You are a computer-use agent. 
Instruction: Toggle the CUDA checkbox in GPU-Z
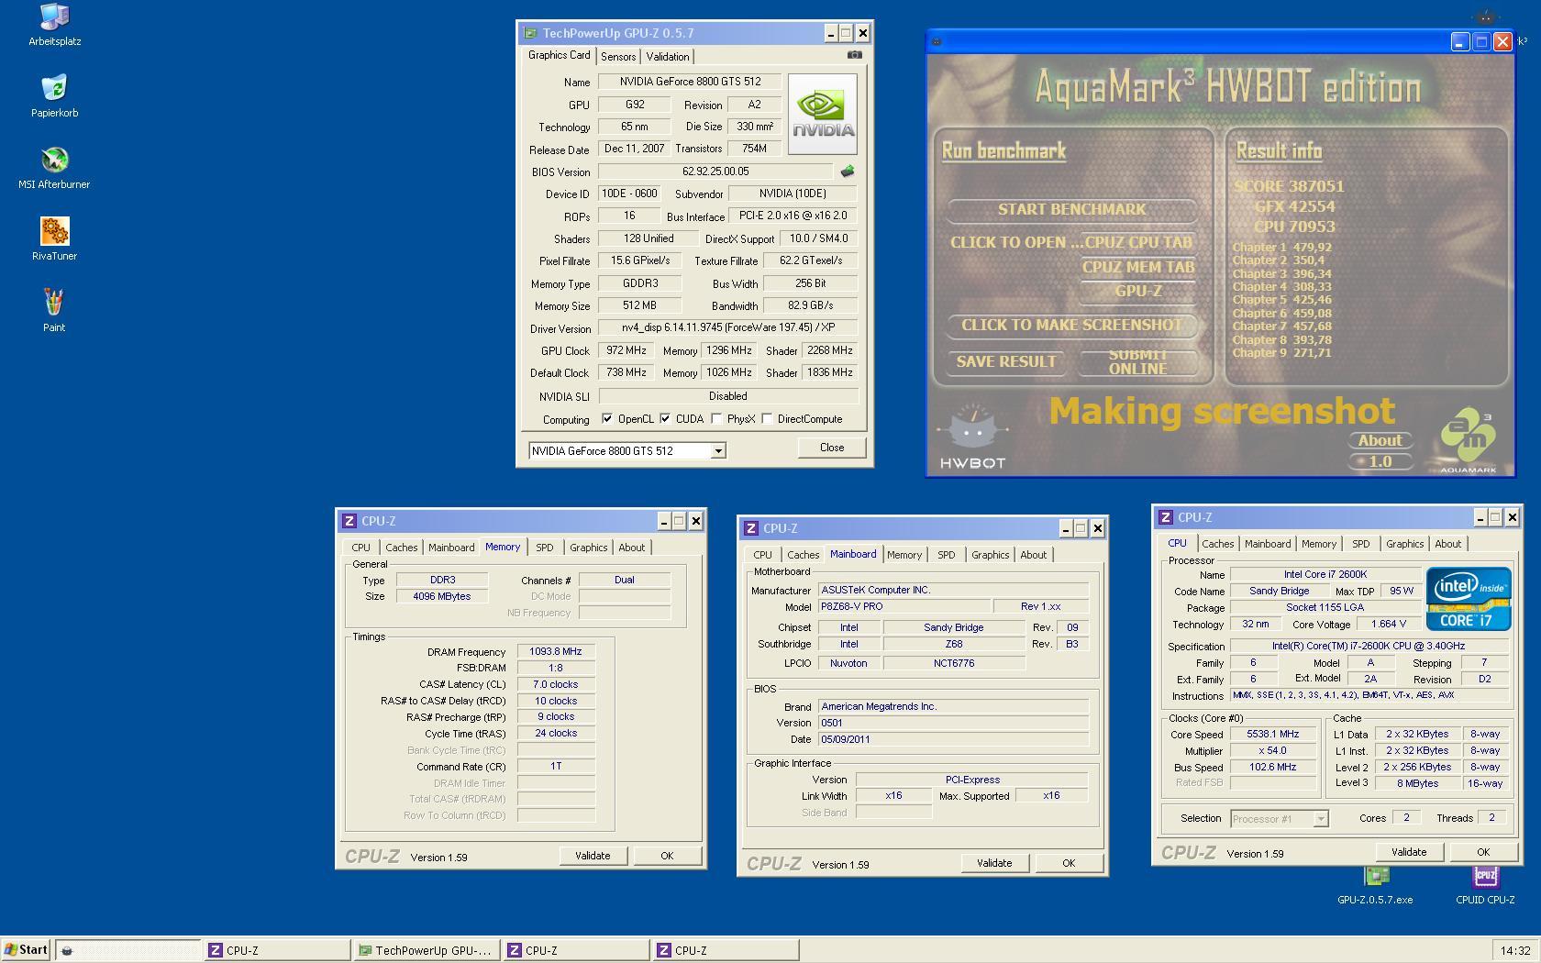tap(665, 419)
